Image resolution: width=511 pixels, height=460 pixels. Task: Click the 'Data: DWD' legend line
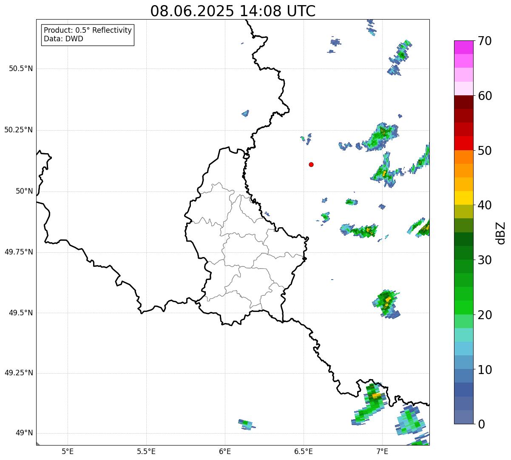[64, 39]
